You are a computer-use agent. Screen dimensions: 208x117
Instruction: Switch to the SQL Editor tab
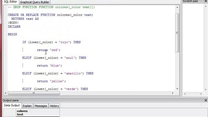click(10, 2)
